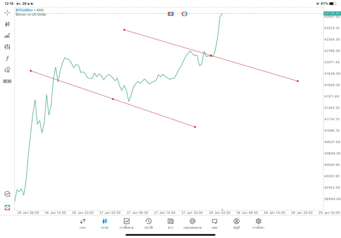Viewport: 341px width, 238px height.
Task: Open the ประวัติ (history) tab
Action: tap(148, 223)
